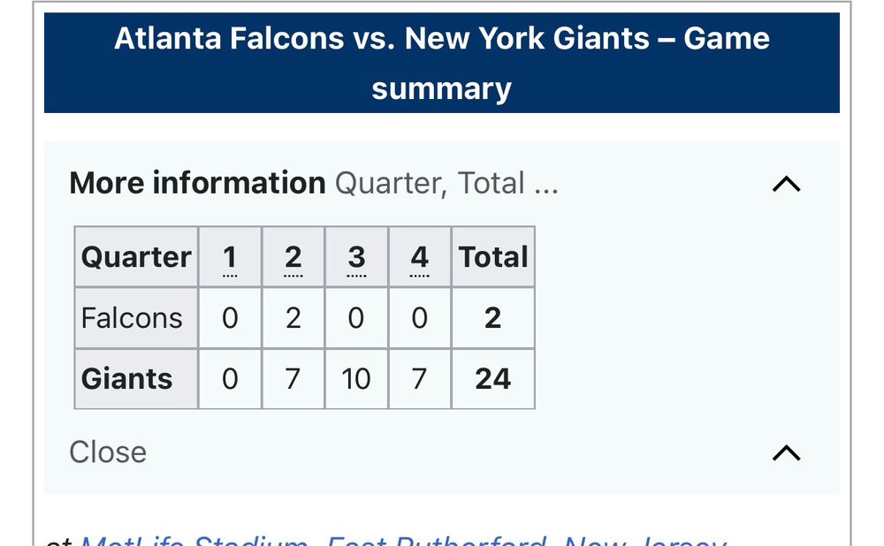
Task: Click Falcons second quarter score 2
Action: [293, 318]
